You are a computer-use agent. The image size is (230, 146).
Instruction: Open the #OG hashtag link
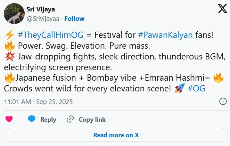[x=196, y=89]
